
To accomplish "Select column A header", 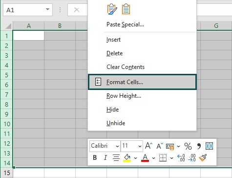I will click(x=29, y=25).
